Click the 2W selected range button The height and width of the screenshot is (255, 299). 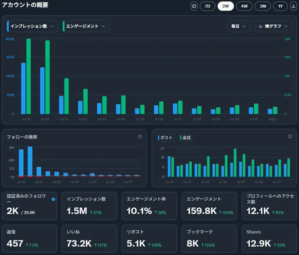coord(226,6)
